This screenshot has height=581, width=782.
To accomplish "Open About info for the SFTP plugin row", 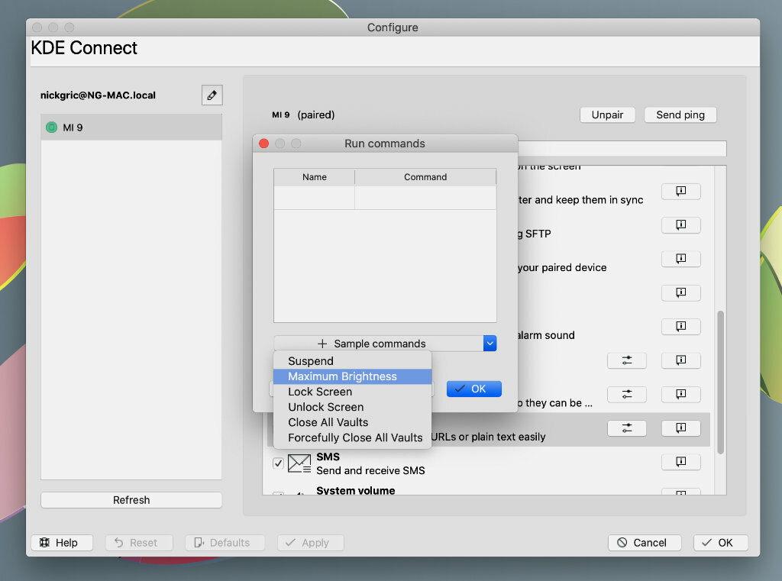I will click(x=680, y=225).
